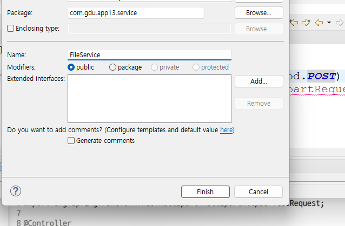Viewport: 345px width, 226px height.
Task: Click the POST constant in the editor
Action: click(x=321, y=76)
